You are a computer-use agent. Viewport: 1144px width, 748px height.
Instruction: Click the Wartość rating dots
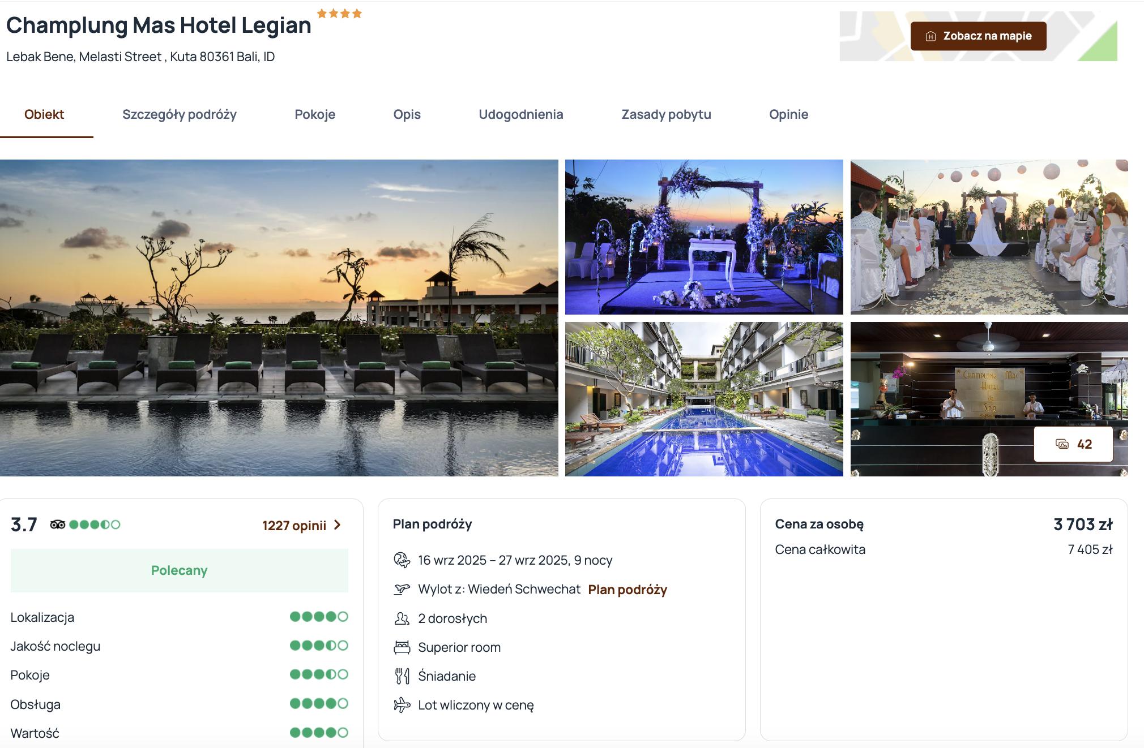click(x=319, y=733)
